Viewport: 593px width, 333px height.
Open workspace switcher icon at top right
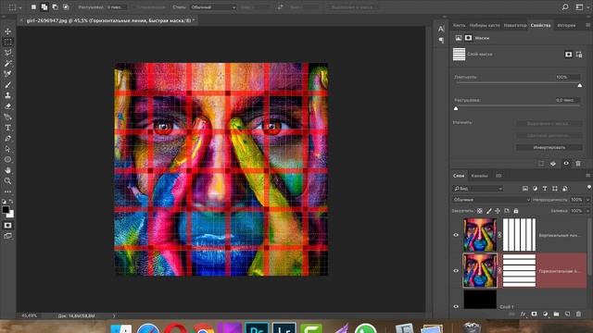579,6
